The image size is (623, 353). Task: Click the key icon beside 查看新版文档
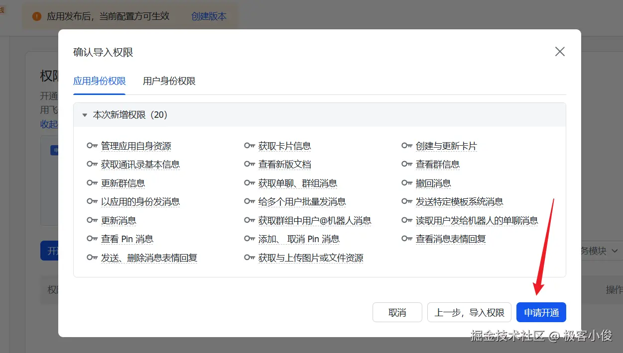(x=249, y=165)
